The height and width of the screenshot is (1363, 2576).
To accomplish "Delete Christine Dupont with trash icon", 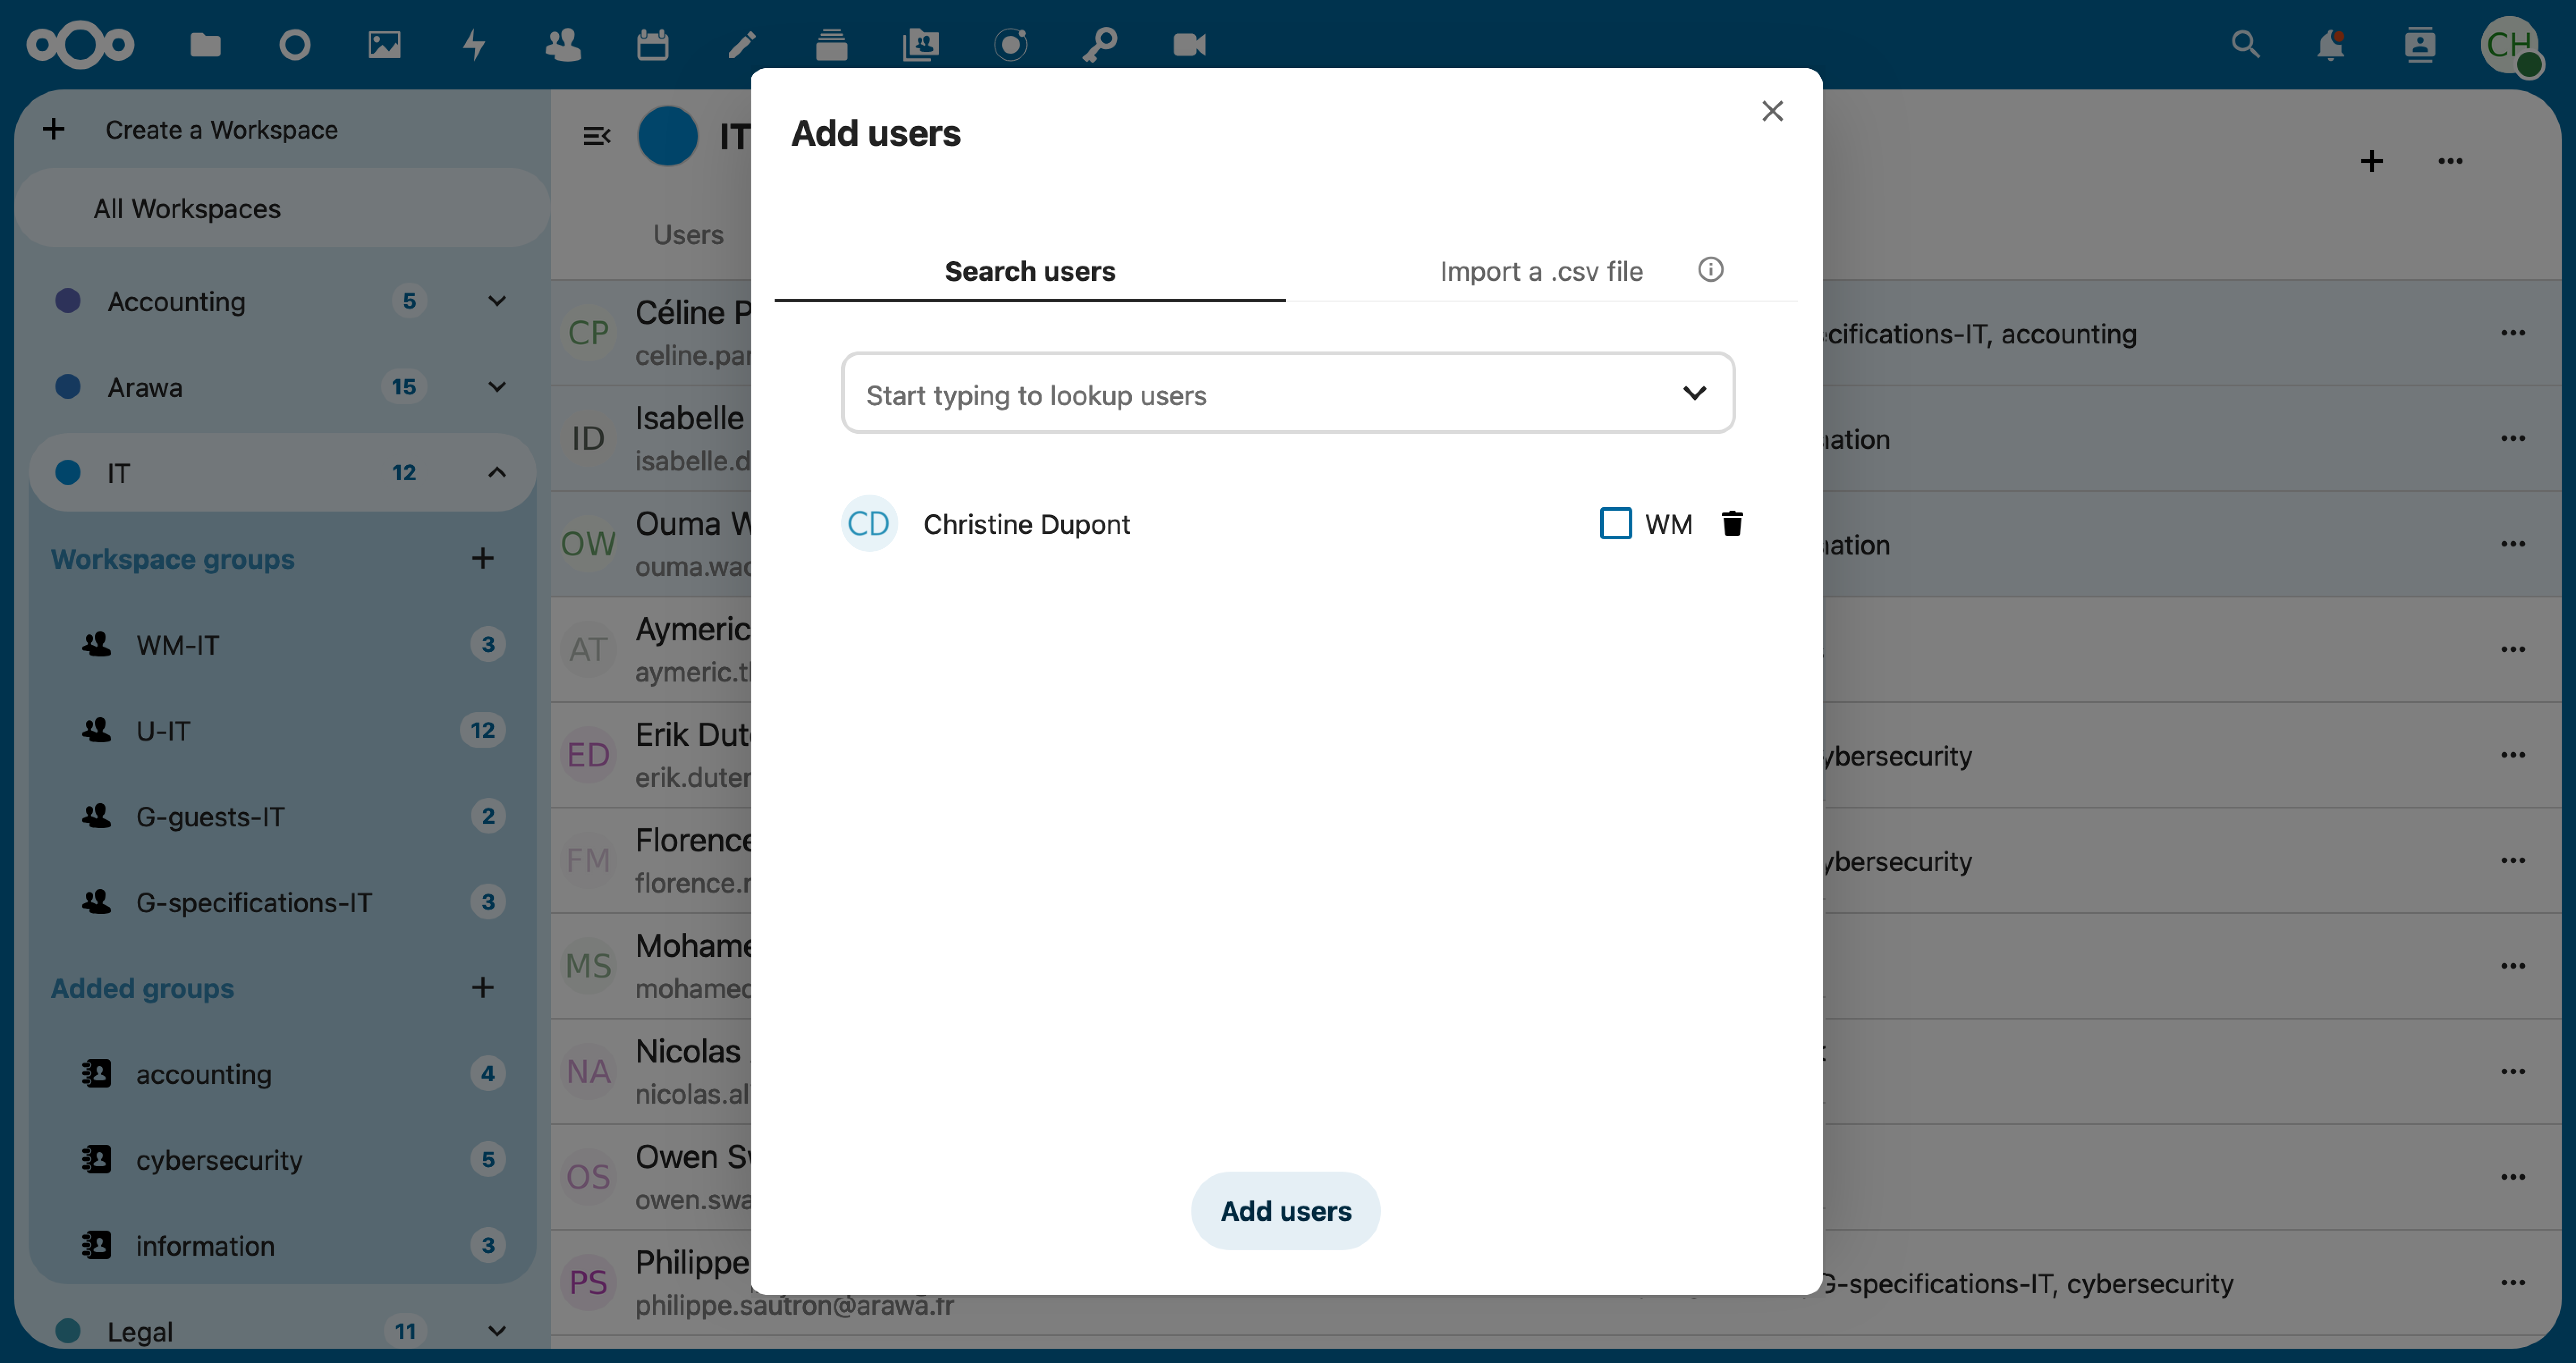I will [x=1732, y=523].
